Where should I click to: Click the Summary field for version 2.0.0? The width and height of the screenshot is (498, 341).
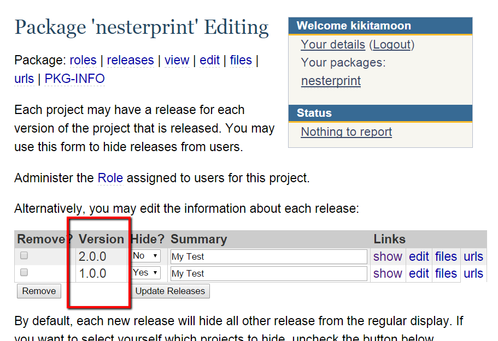point(269,256)
